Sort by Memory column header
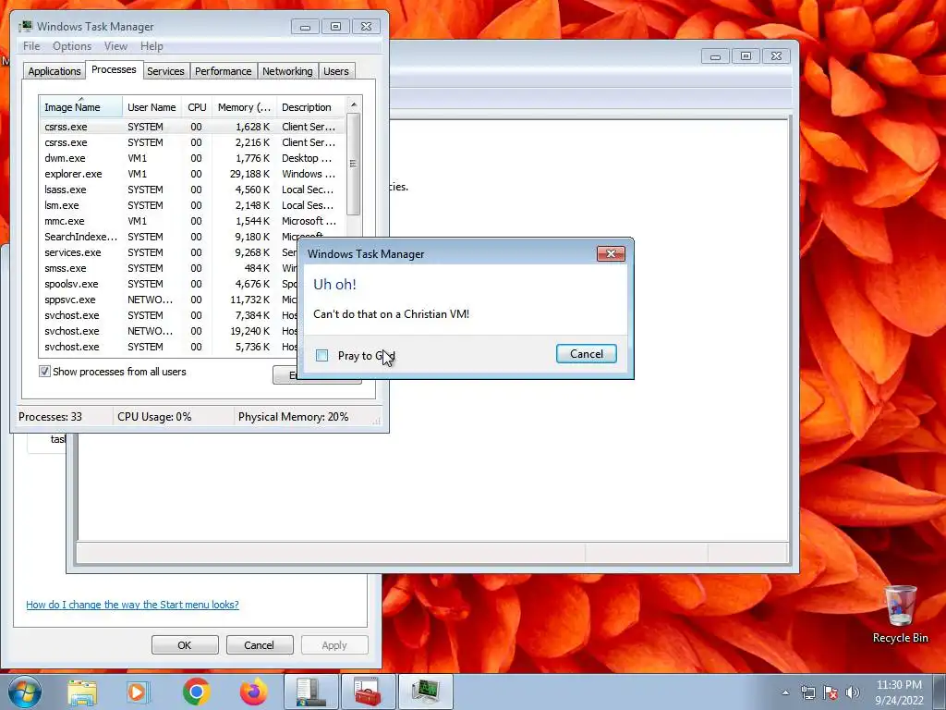 [244, 107]
